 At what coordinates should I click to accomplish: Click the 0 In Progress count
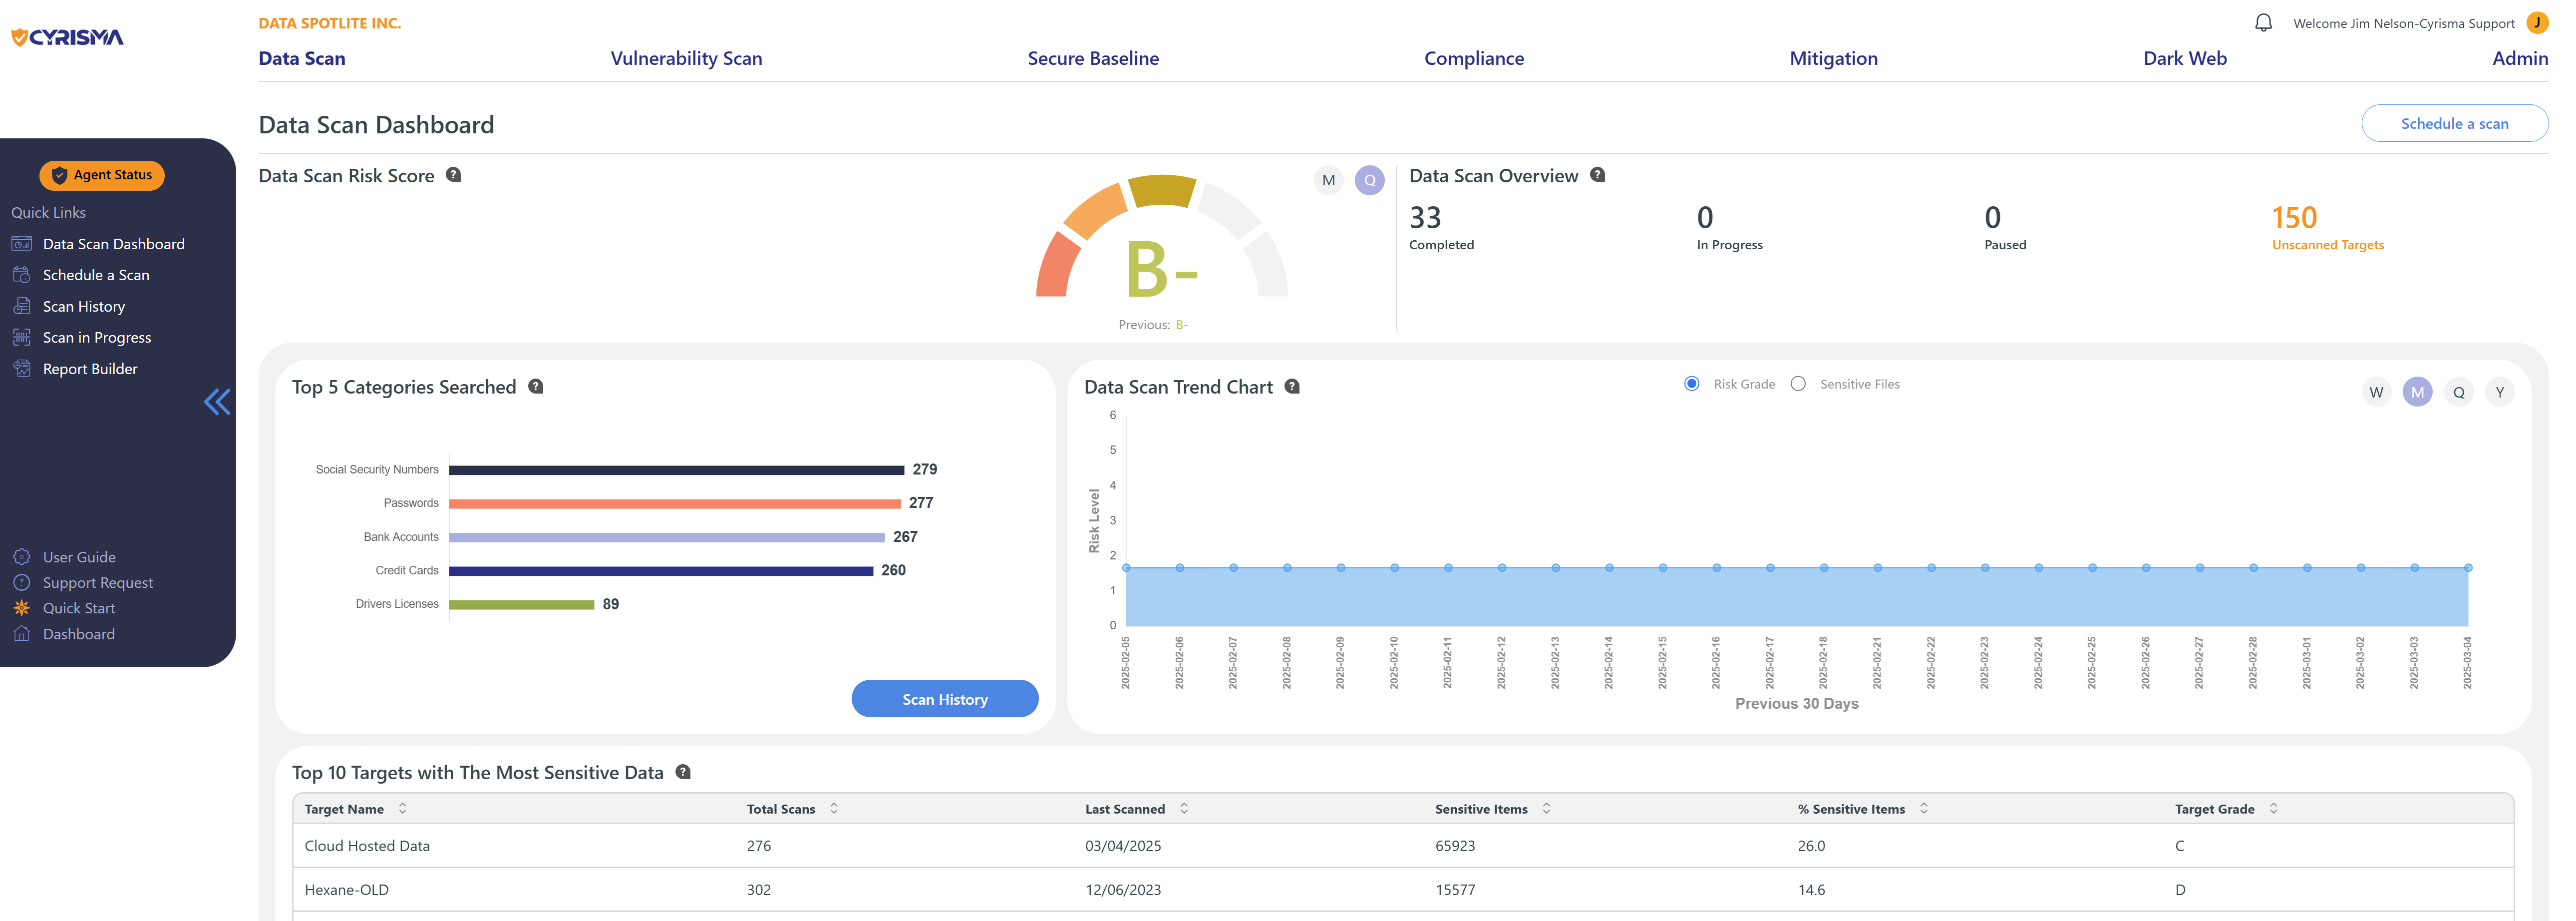point(1729,228)
